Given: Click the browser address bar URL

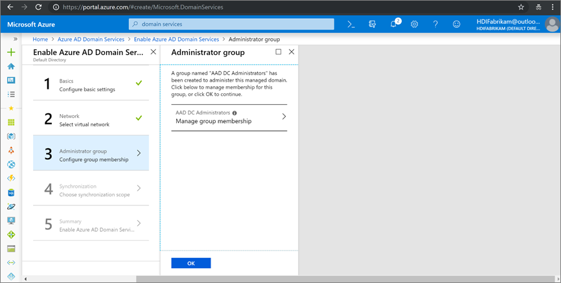Looking at the screenshot, I should click(143, 7).
